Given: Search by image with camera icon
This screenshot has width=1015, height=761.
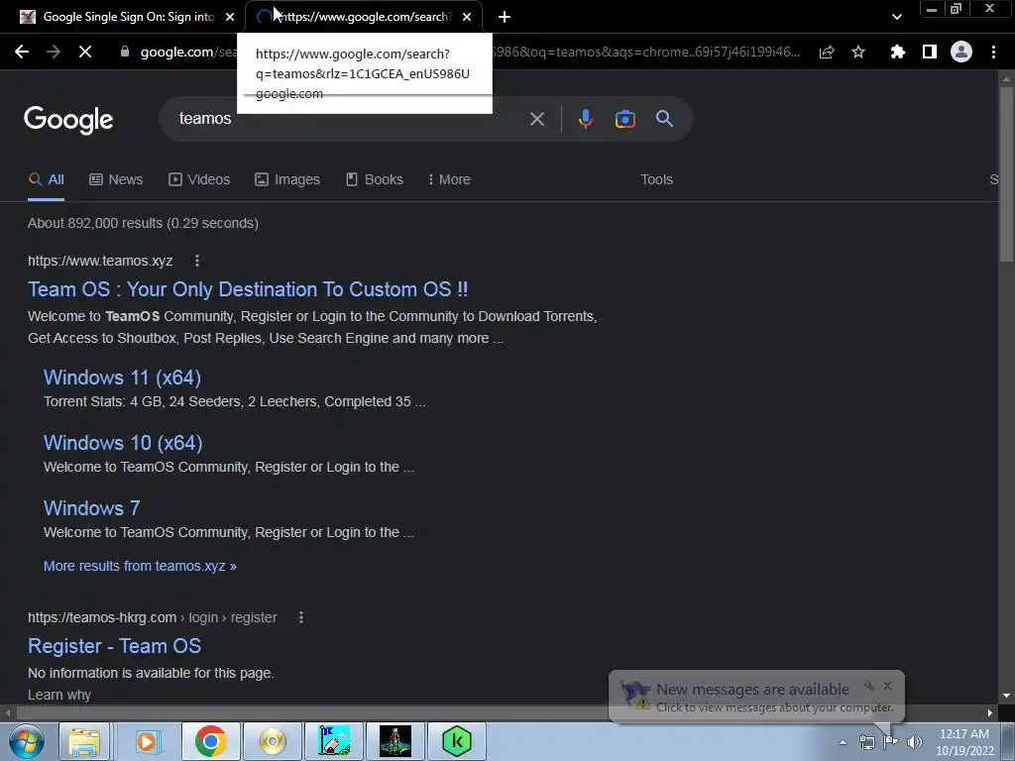Looking at the screenshot, I should [624, 119].
